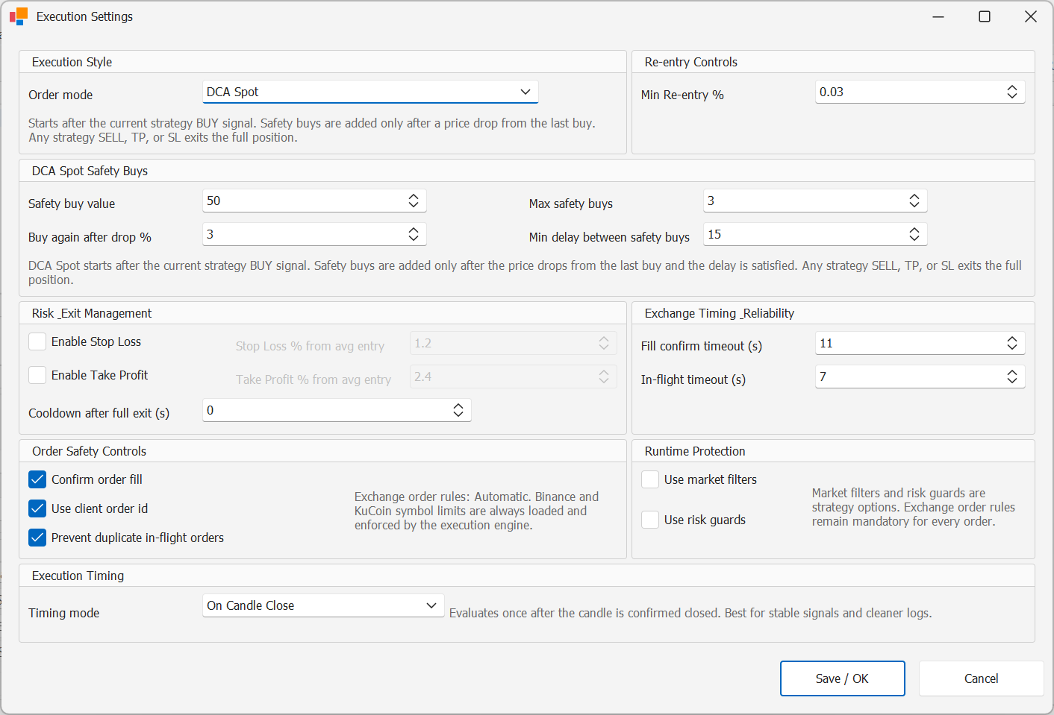Click the "Exchange order rules: Automatic" note
Image resolution: width=1054 pixels, height=715 pixels.
476,511
